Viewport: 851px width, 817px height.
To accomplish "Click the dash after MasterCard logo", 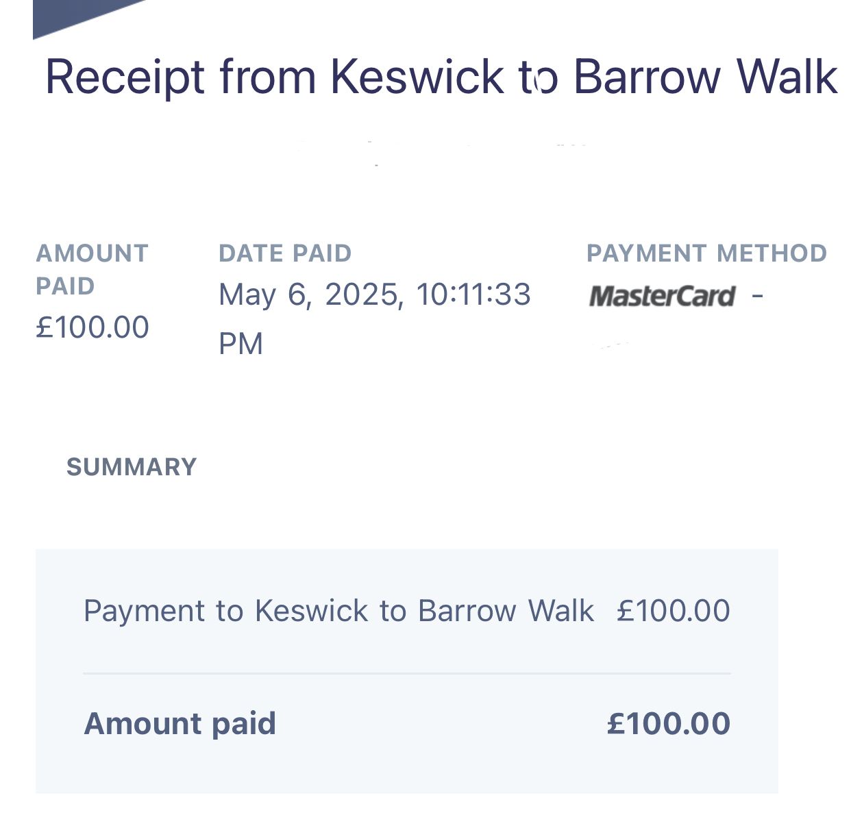I will [x=758, y=297].
